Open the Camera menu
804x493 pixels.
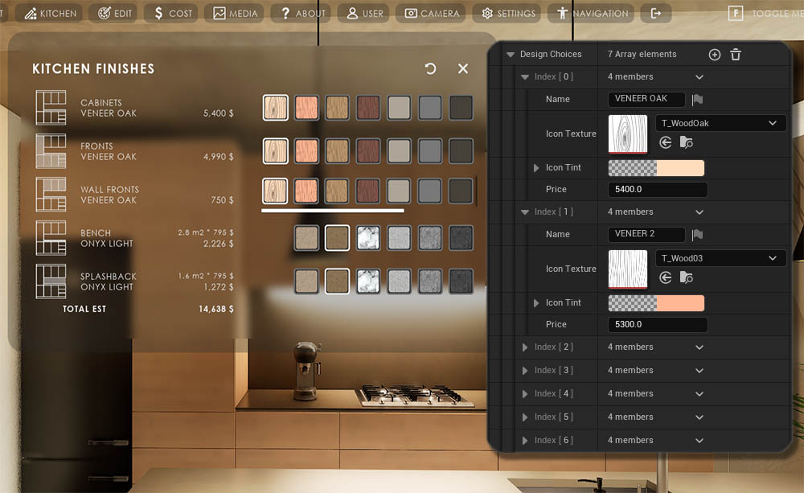tap(431, 14)
